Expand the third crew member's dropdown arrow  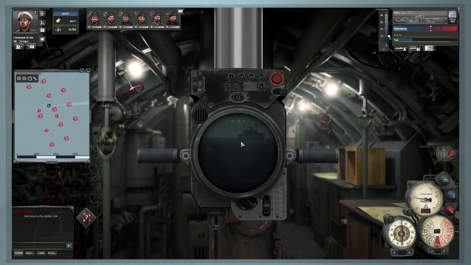120,27
